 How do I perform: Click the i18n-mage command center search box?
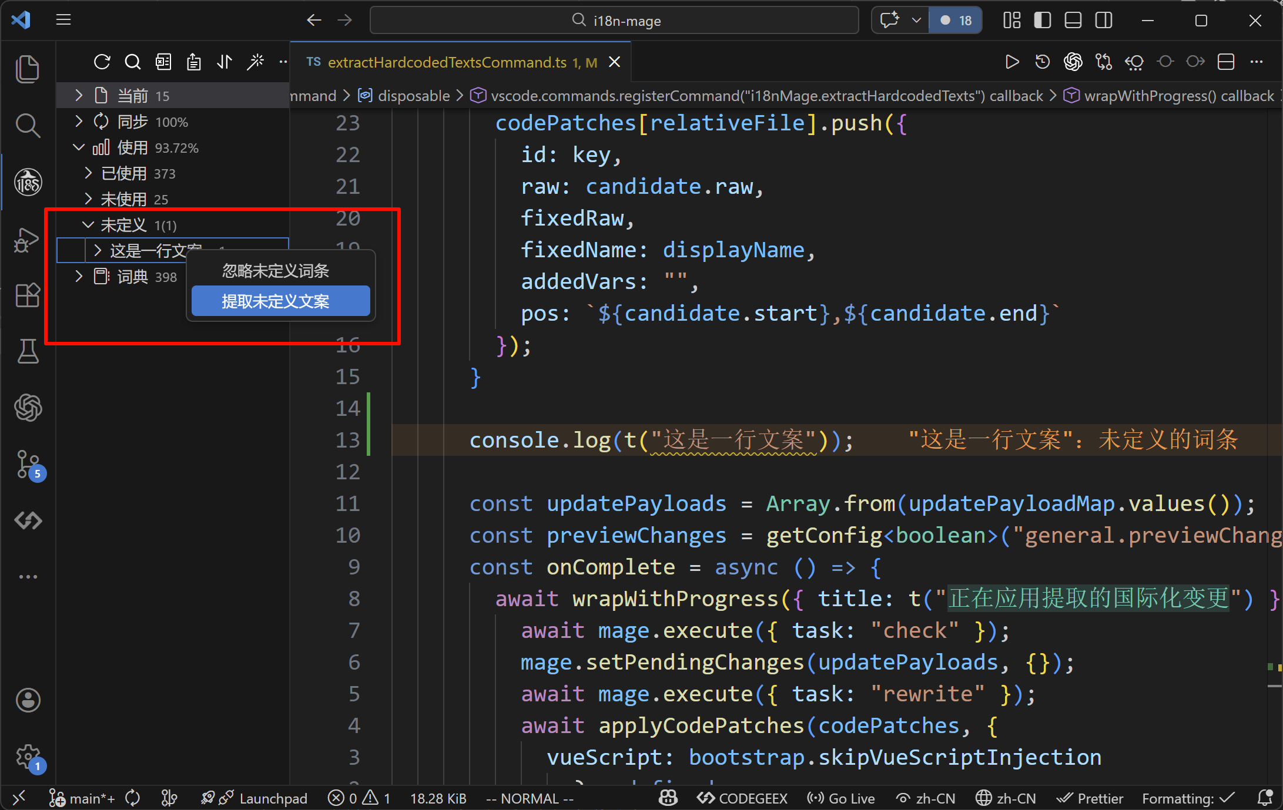click(614, 21)
